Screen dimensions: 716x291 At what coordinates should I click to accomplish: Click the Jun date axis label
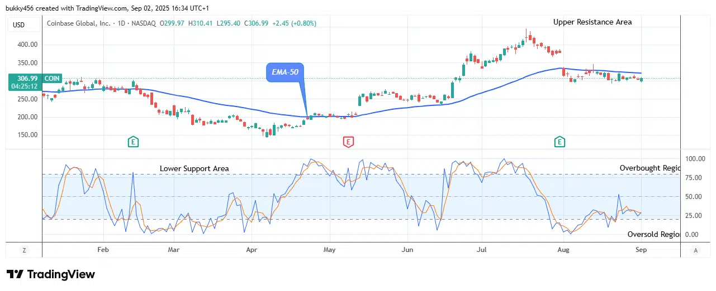coord(407,250)
